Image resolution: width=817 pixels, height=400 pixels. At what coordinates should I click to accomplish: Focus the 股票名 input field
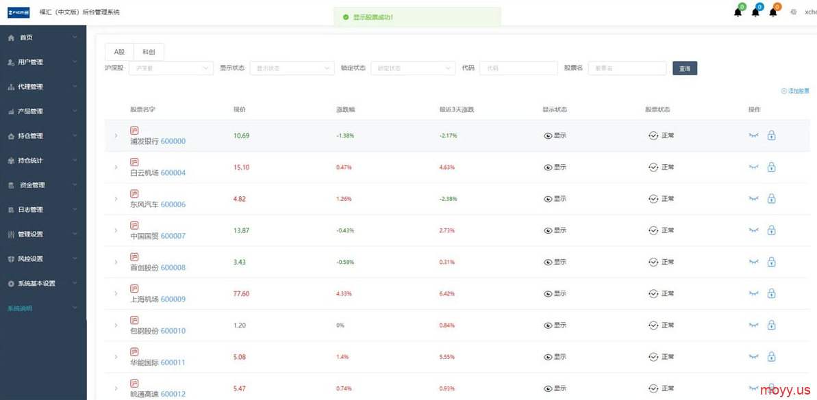point(627,68)
